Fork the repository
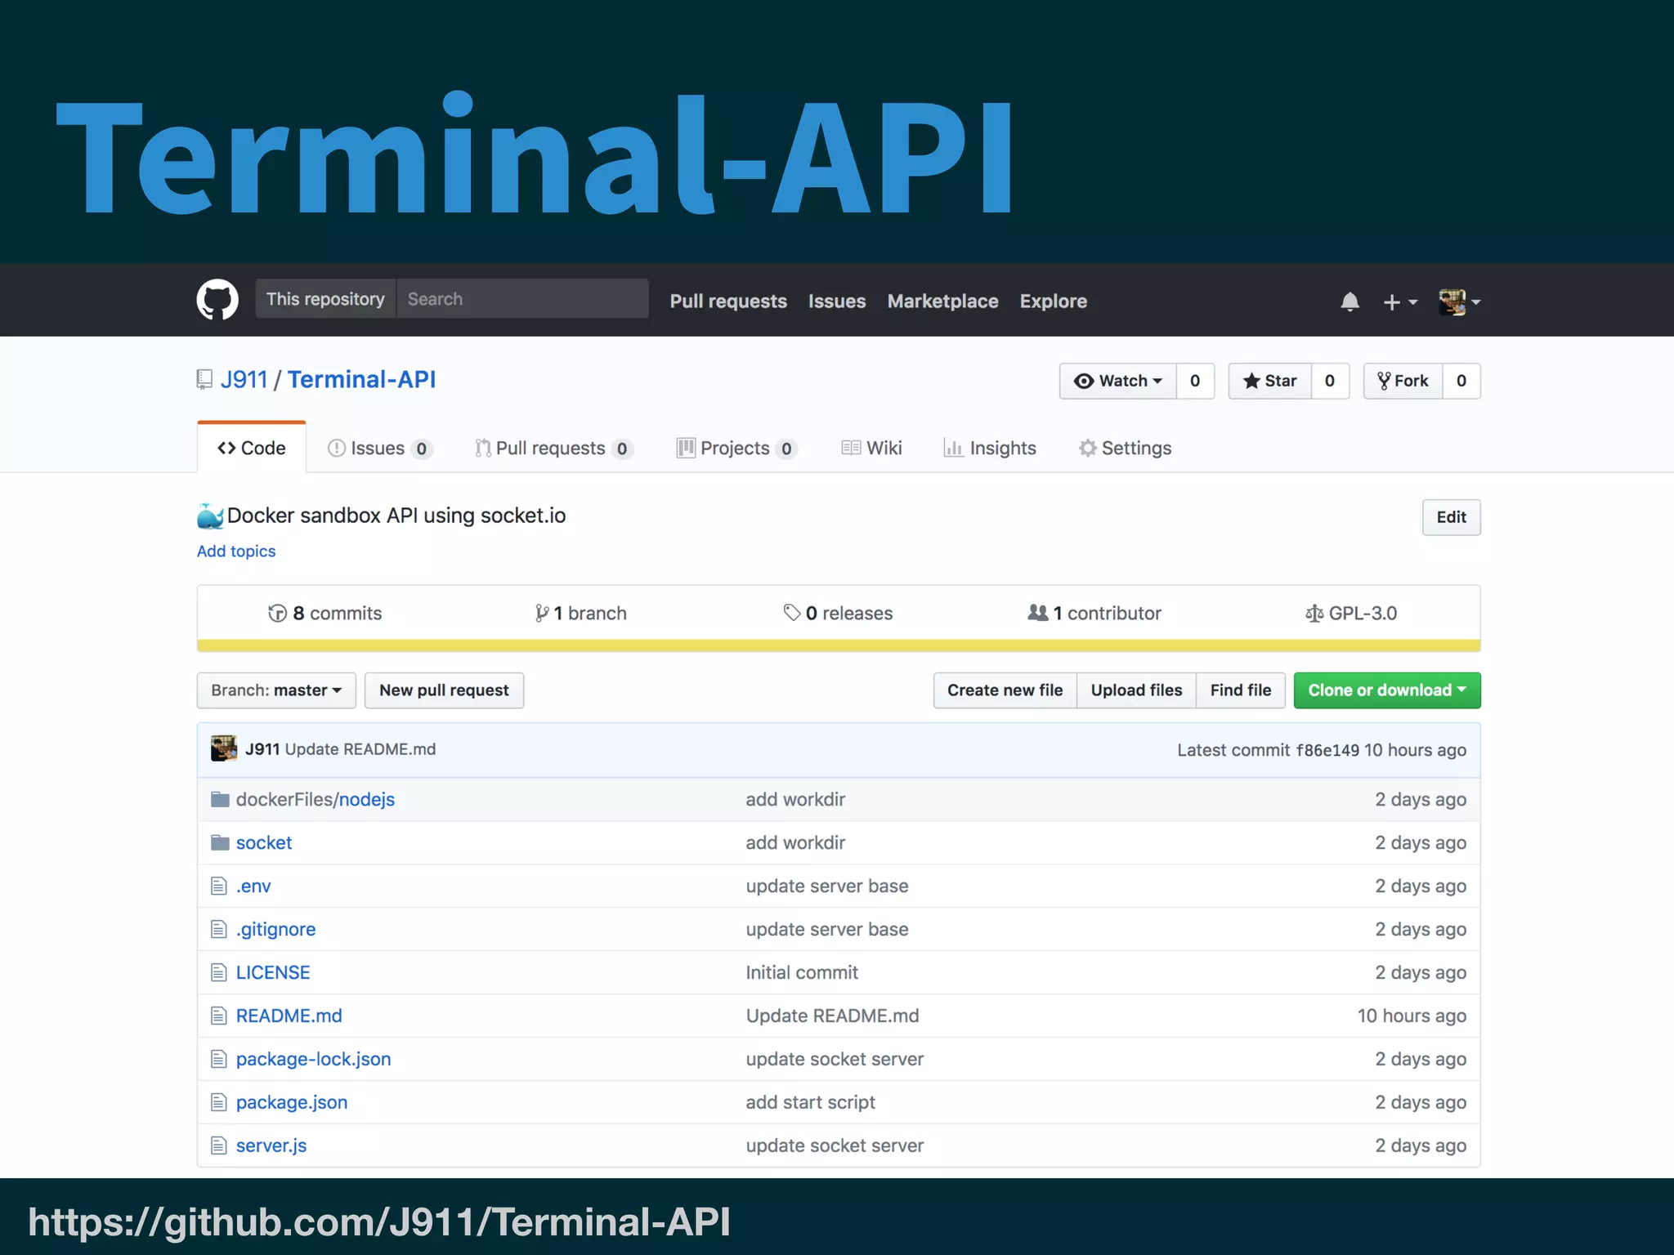 (1403, 381)
